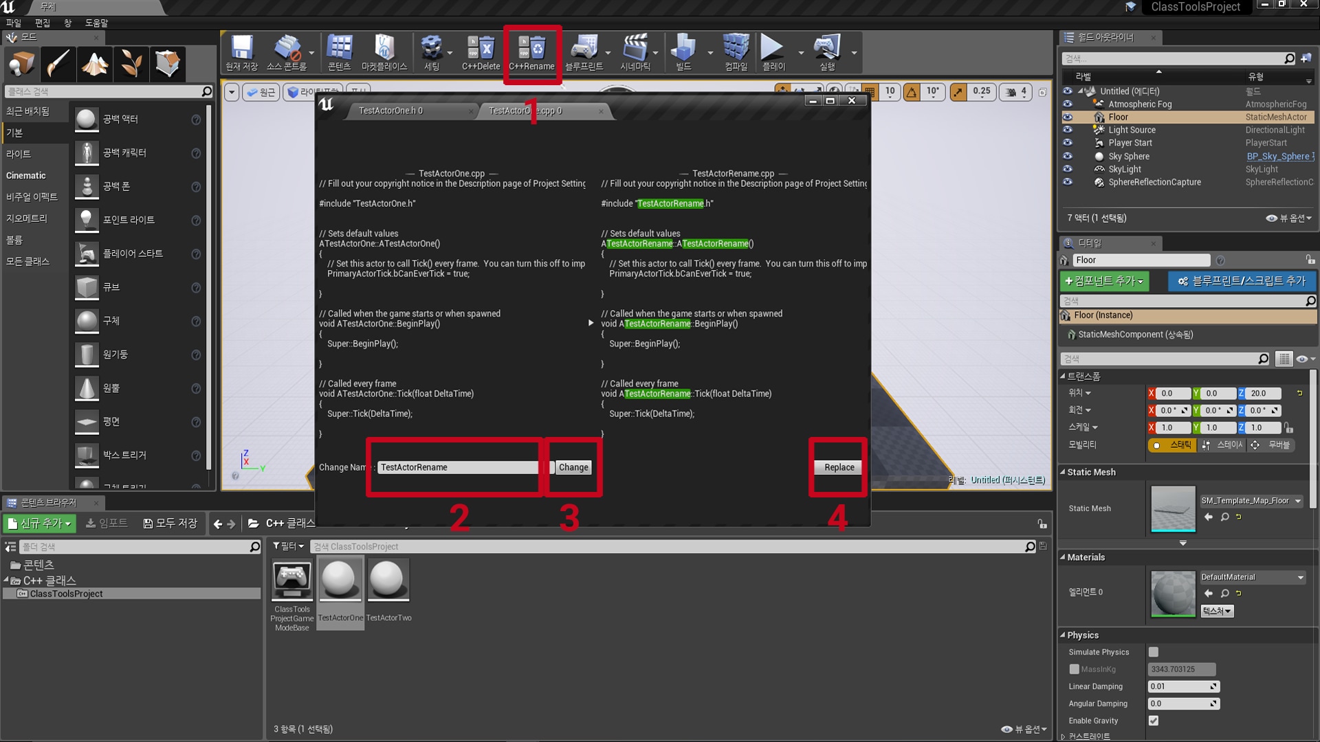Select the TestActorTwo class thumbnail
The height and width of the screenshot is (742, 1320).
[388, 581]
